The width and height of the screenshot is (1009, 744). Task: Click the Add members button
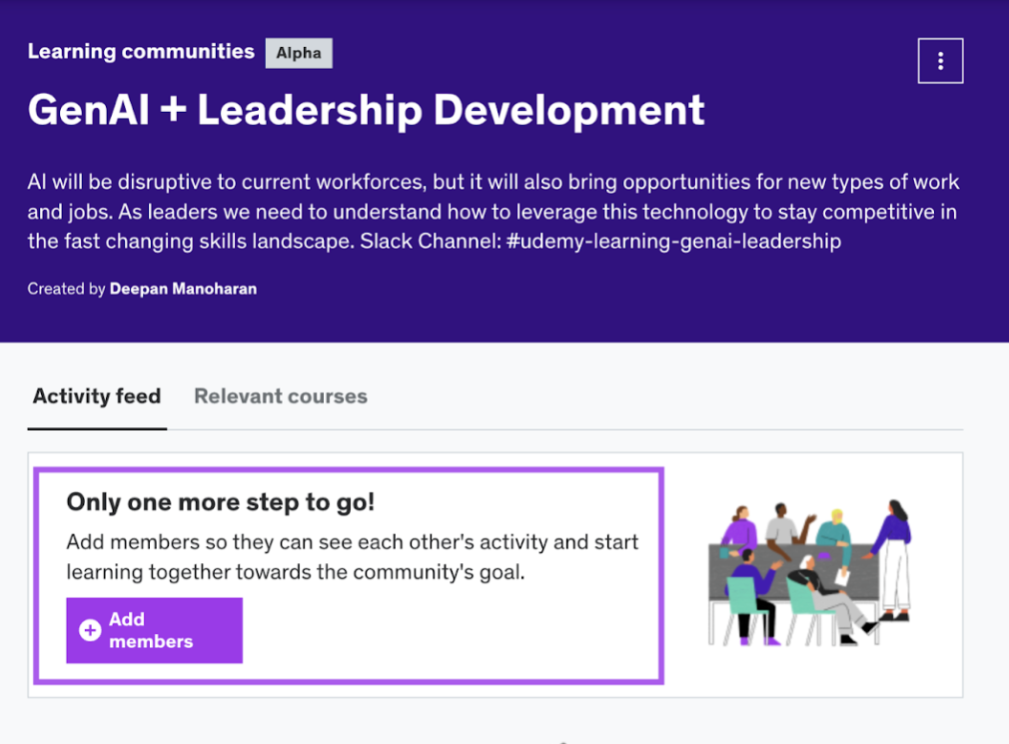154,630
